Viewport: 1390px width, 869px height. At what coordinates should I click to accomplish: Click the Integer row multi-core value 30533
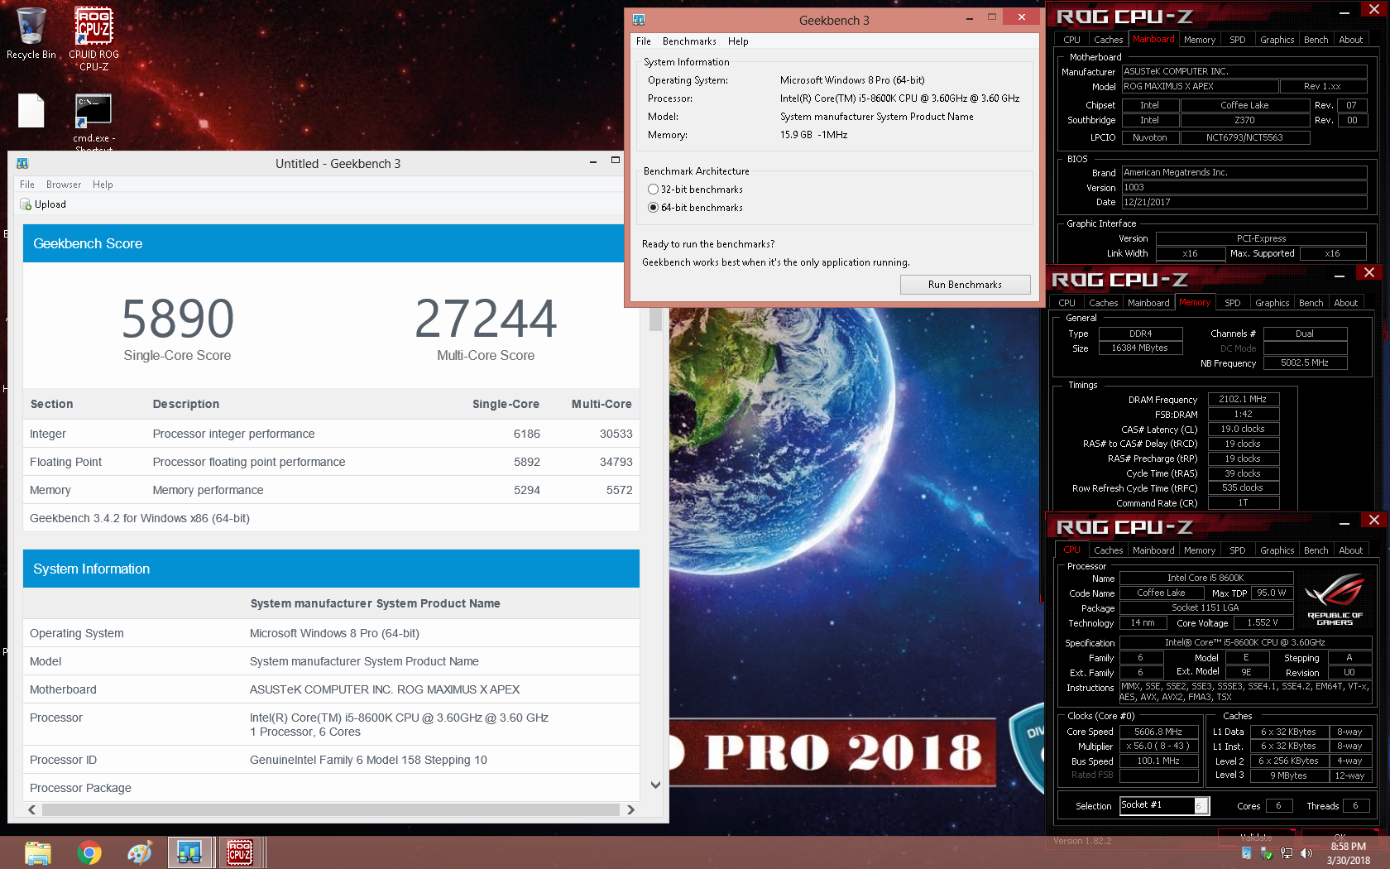[x=616, y=434]
